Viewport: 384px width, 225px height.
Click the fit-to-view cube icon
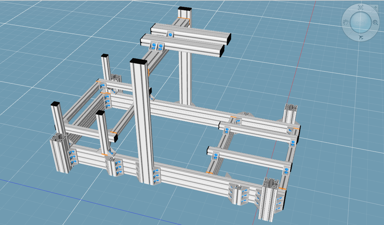(x=361, y=7)
